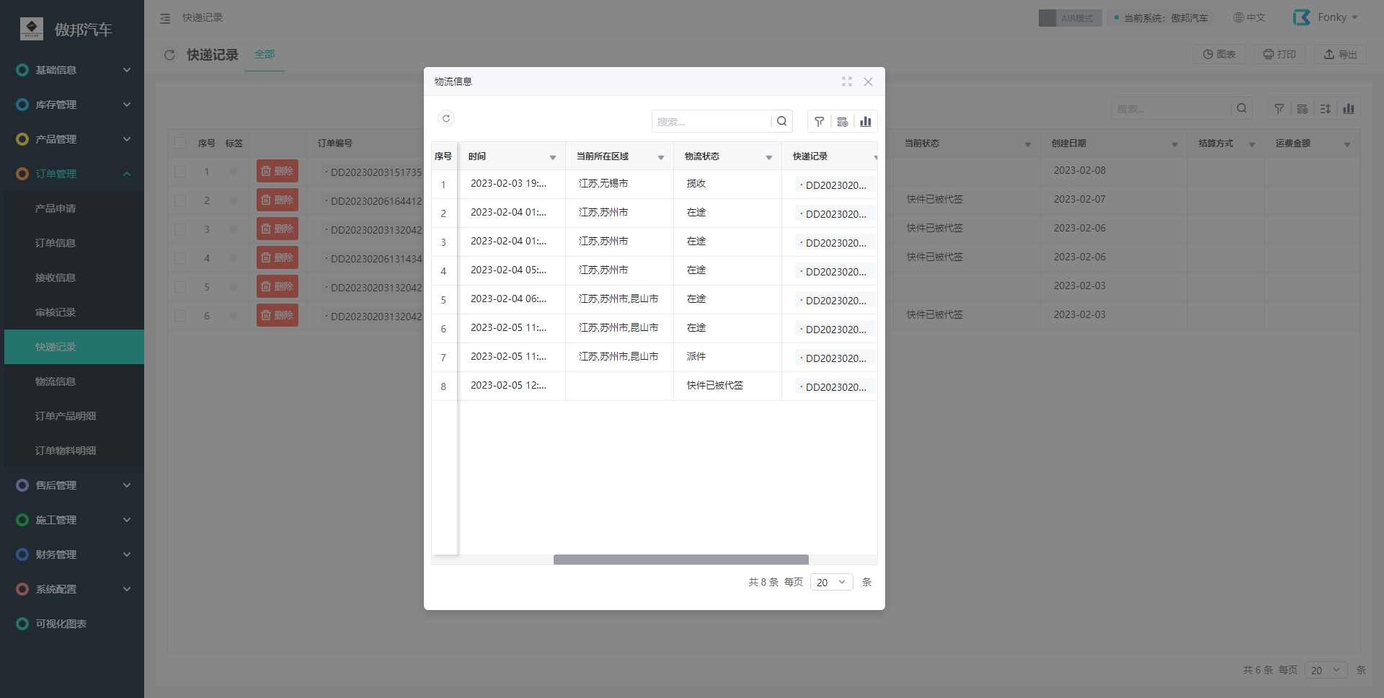The image size is (1384, 698).
Task: Expand the 产品管理 sidebar menu
Action: click(72, 139)
